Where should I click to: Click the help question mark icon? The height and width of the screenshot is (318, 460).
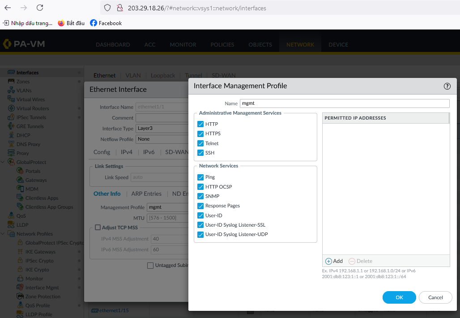pos(447,86)
